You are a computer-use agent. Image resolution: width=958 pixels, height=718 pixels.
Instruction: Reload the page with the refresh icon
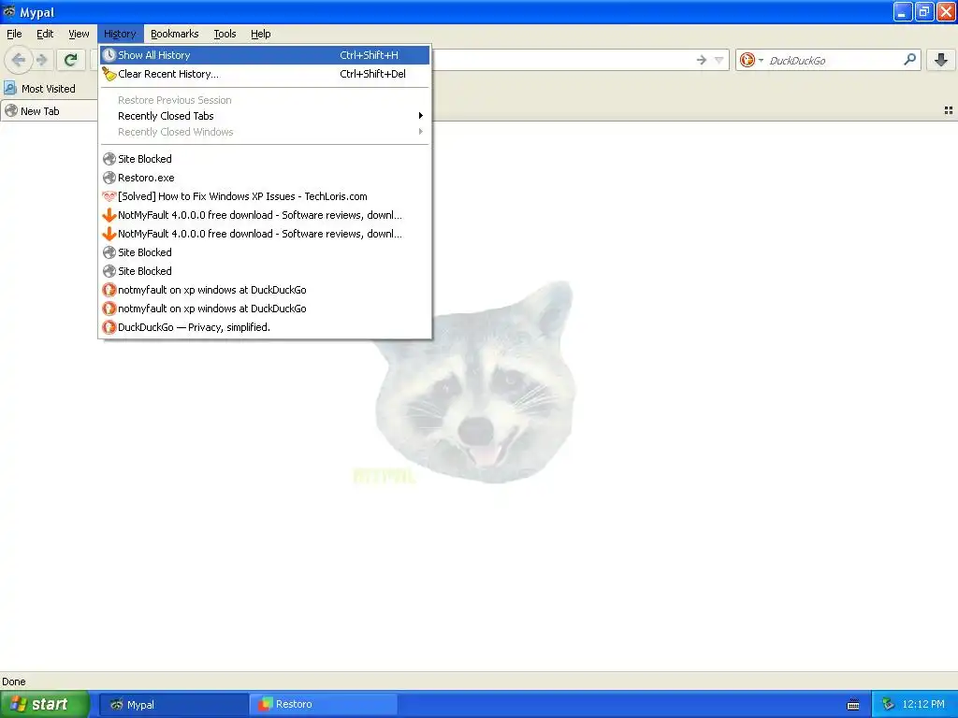70,60
